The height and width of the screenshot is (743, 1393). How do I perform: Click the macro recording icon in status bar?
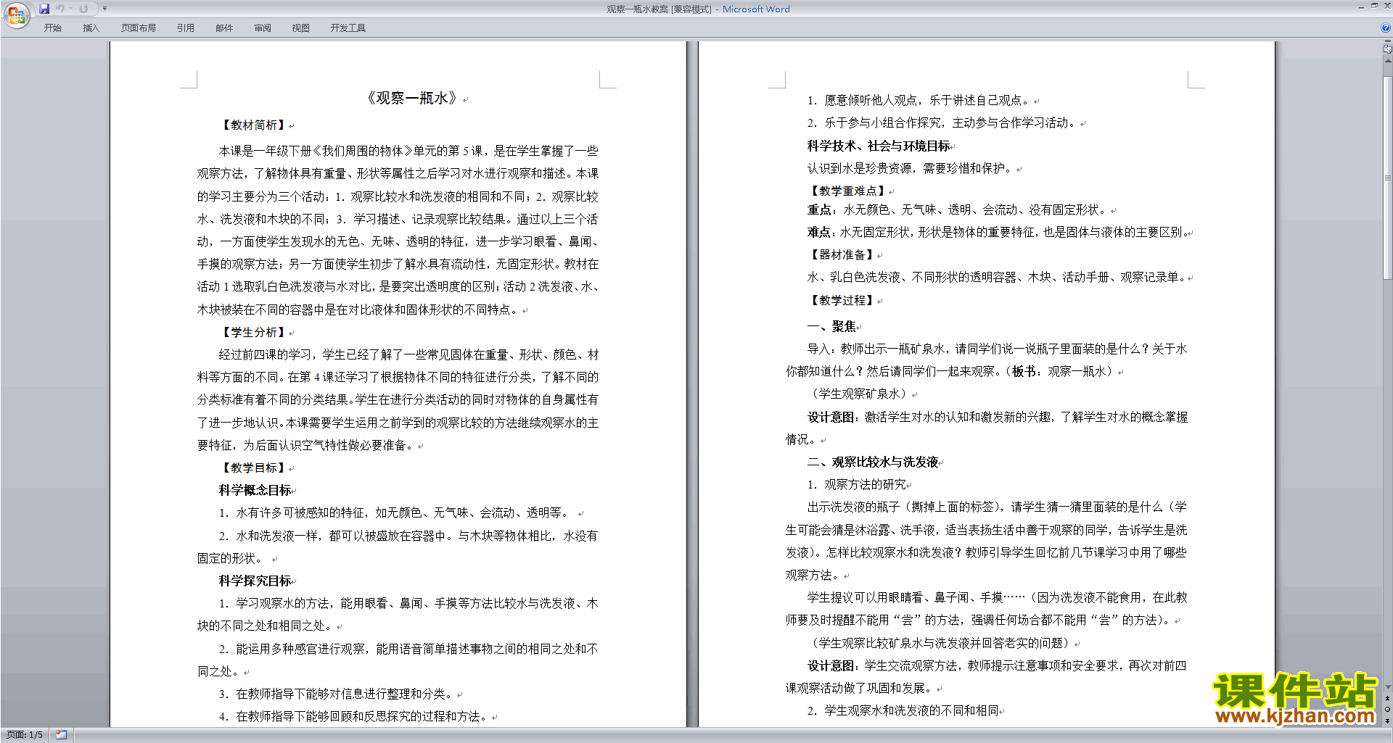click(x=62, y=735)
